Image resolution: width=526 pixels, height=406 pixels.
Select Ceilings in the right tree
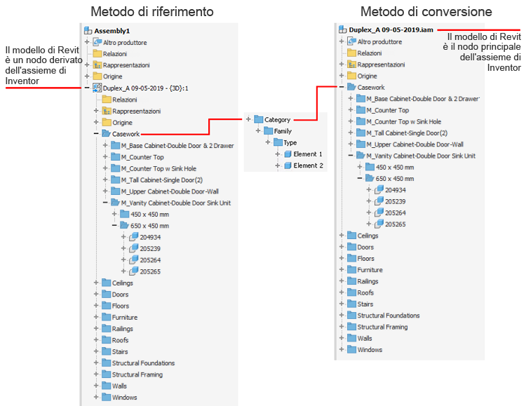pyautogui.click(x=367, y=236)
